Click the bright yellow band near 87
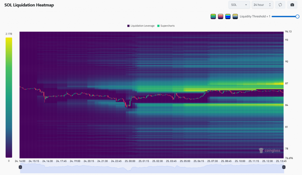Screen dimensions: 302x175 279,84
